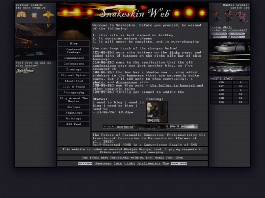This screenshot has height=198, width=265.
Task: Click the Status heading text
Action: [x=100, y=99]
